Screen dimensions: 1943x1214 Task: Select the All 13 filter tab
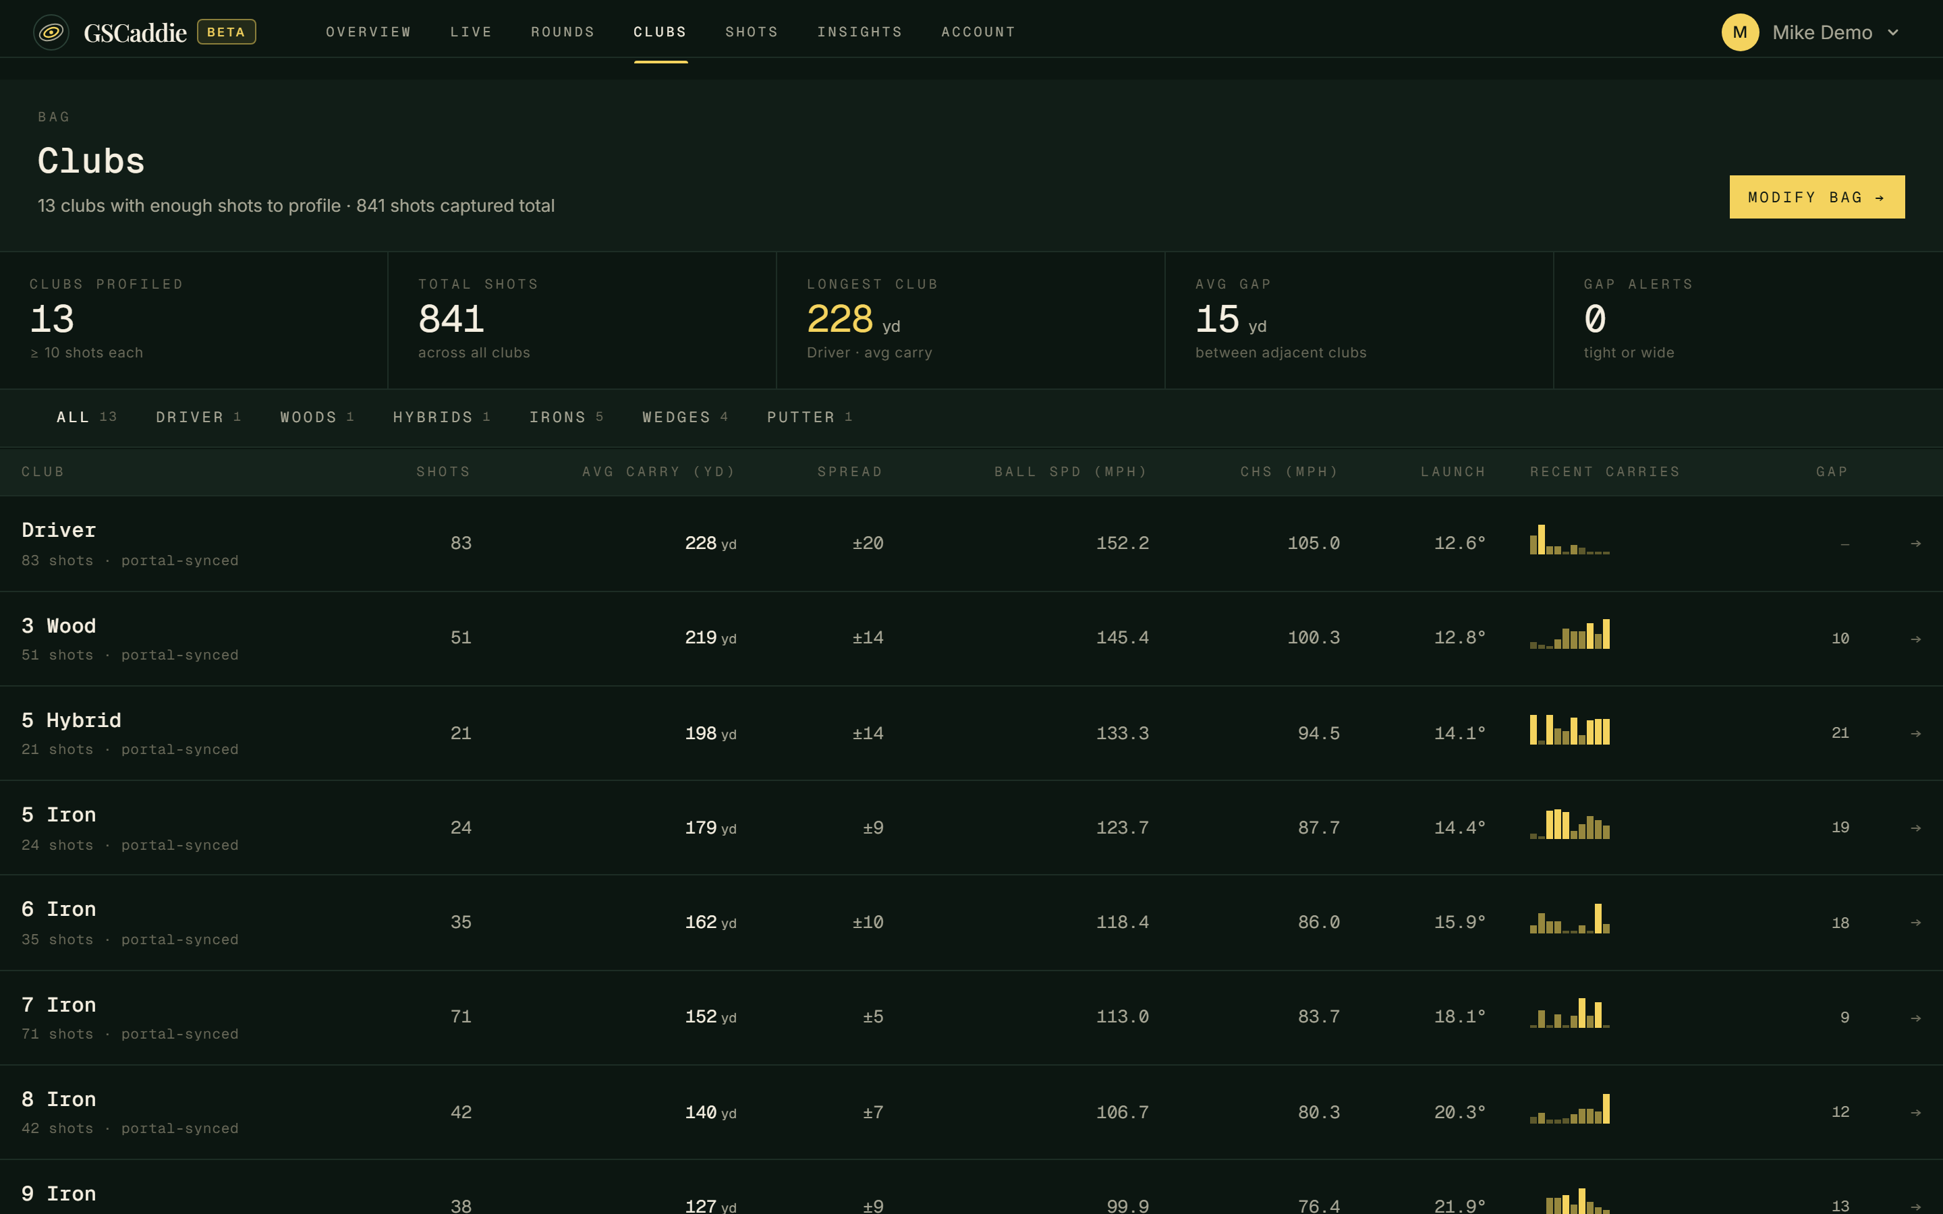(x=87, y=417)
